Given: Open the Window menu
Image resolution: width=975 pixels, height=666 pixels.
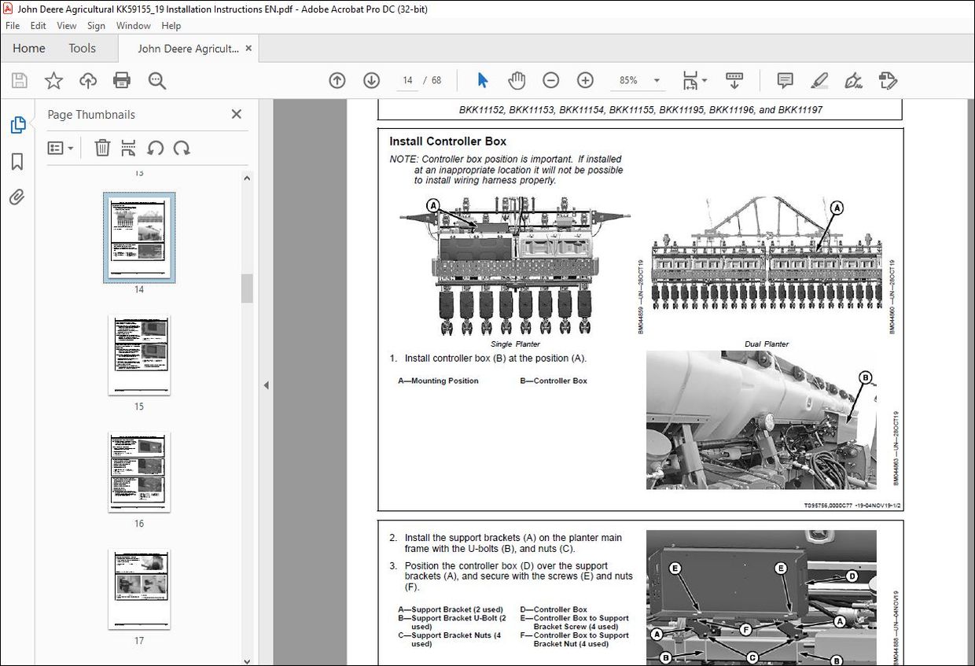Looking at the screenshot, I should coord(133,25).
